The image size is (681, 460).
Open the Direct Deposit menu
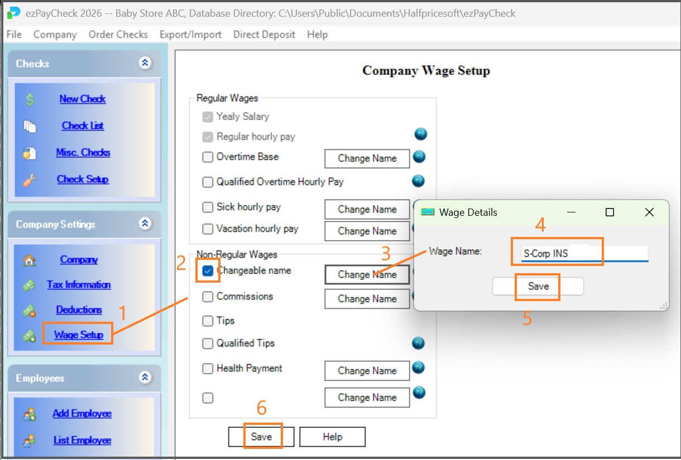(x=264, y=35)
